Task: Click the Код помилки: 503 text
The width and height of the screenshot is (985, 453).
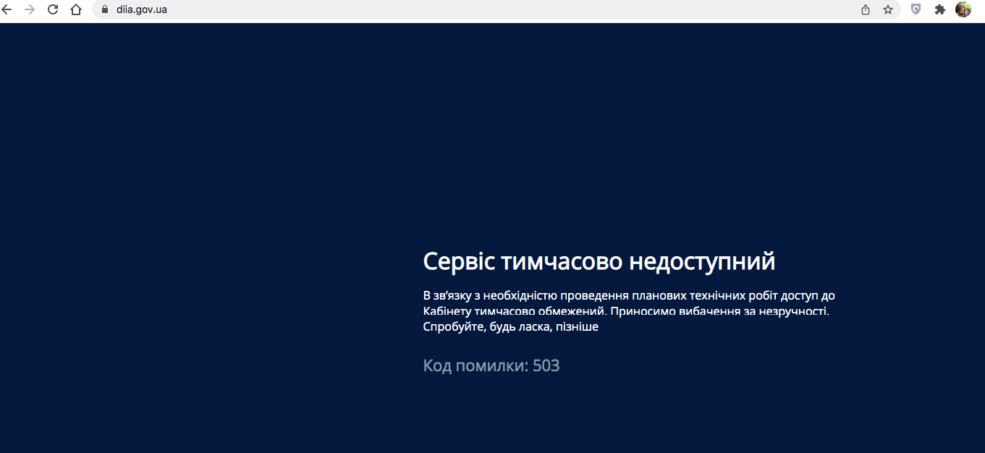Action: (x=491, y=365)
